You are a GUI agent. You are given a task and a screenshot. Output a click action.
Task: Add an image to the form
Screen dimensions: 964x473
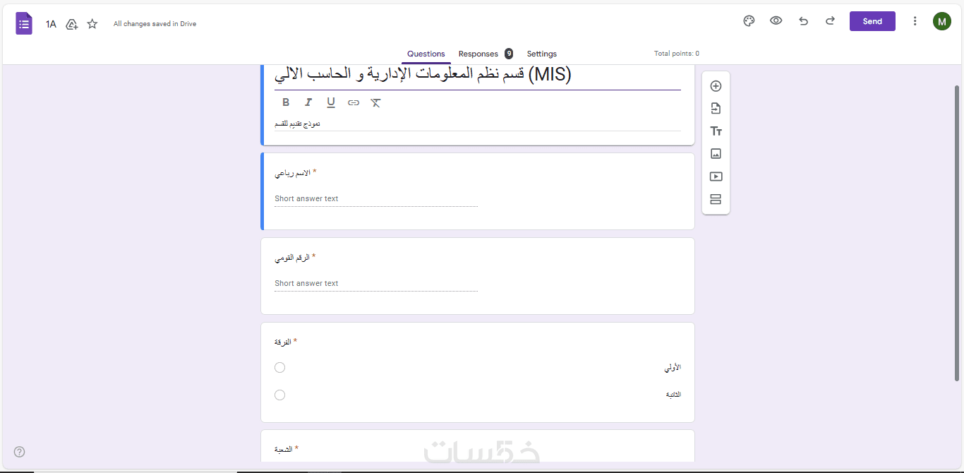tap(716, 154)
